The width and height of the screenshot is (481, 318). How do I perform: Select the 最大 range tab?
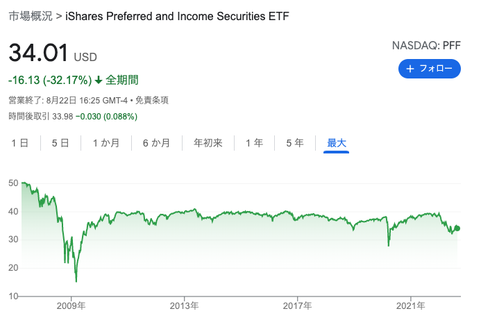click(337, 143)
